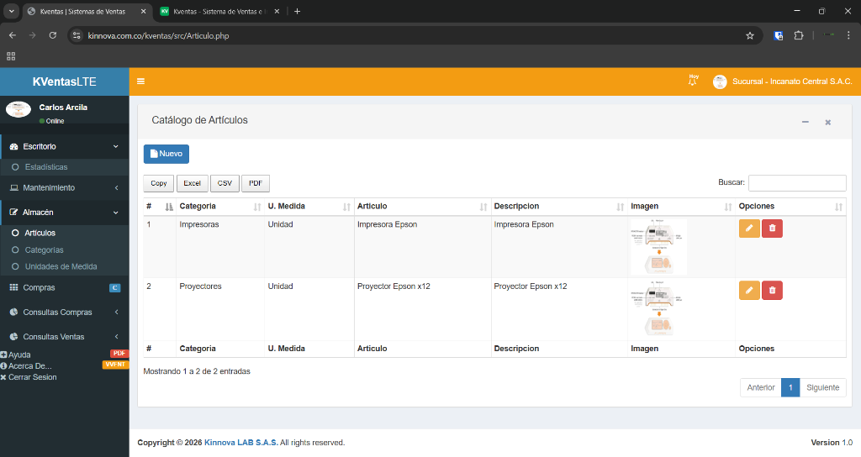Edit the Impresora Epson article
861x457 pixels.
[x=749, y=228]
